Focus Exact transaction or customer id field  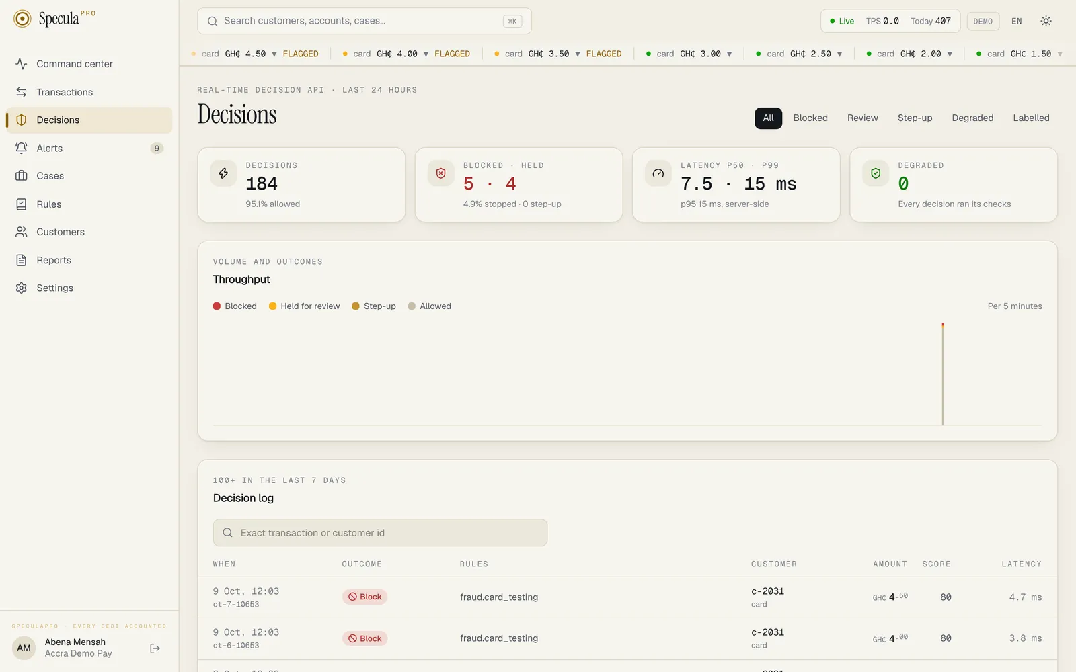tap(380, 533)
